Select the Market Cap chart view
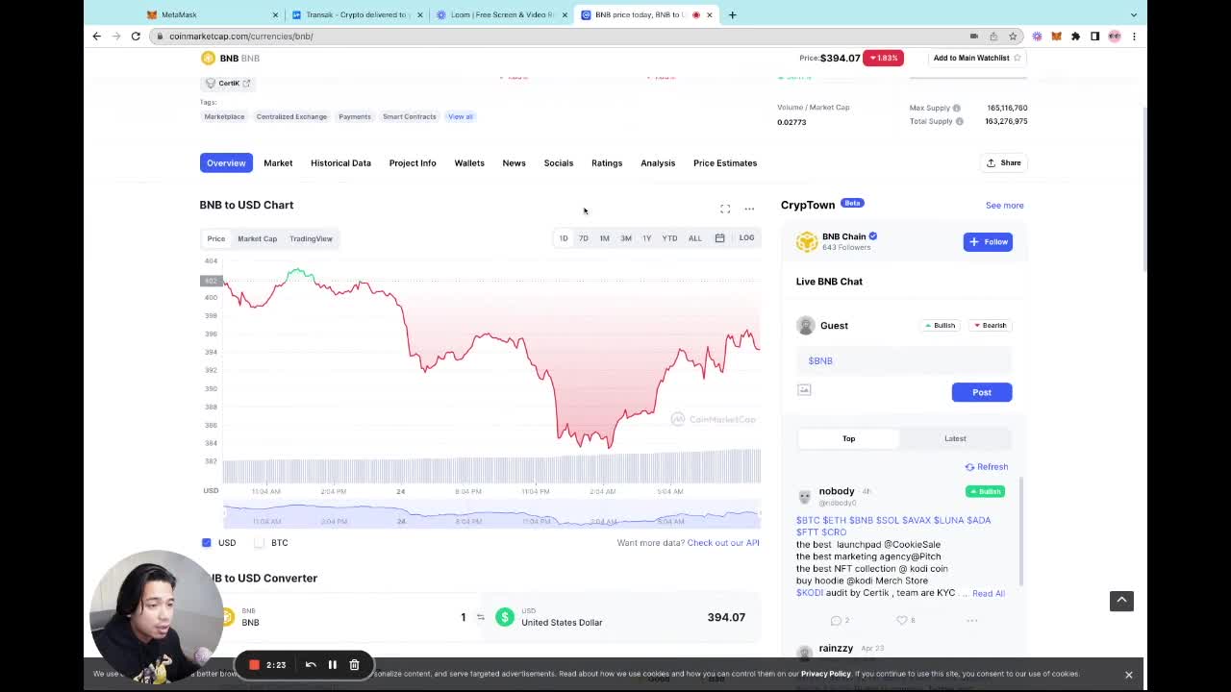This screenshot has width=1231, height=692. tap(257, 238)
